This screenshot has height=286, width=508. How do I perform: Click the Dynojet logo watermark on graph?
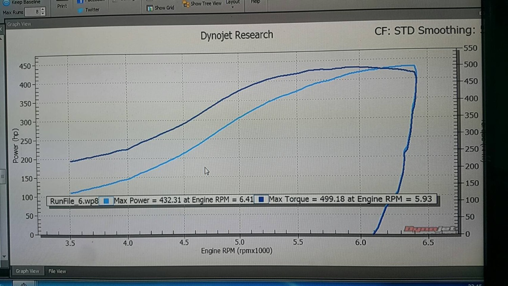tap(429, 229)
